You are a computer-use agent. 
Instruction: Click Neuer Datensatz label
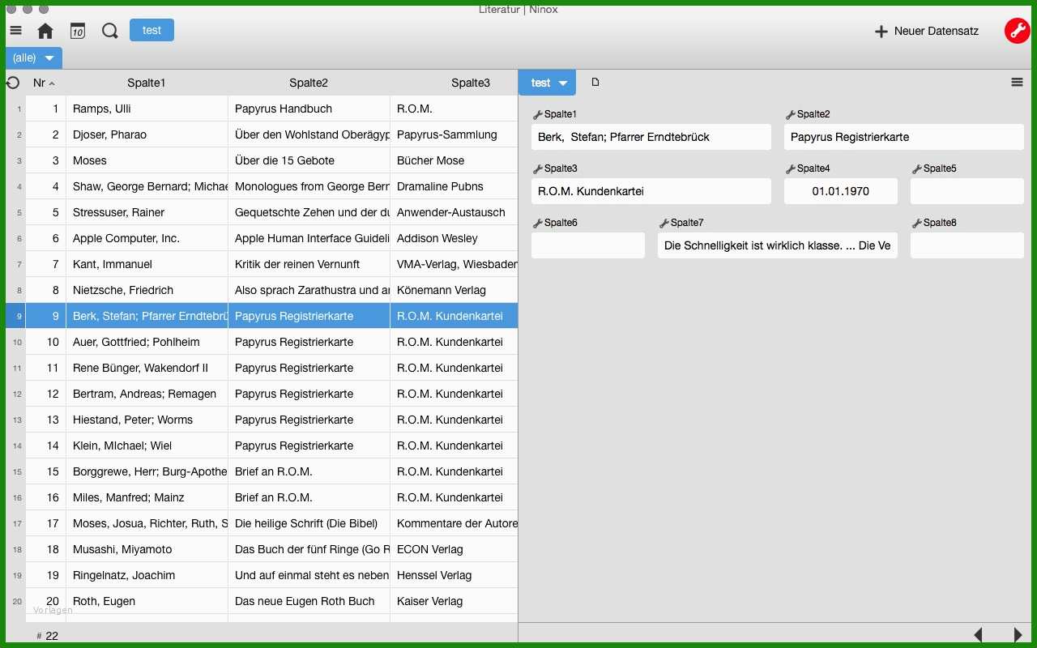(x=937, y=31)
